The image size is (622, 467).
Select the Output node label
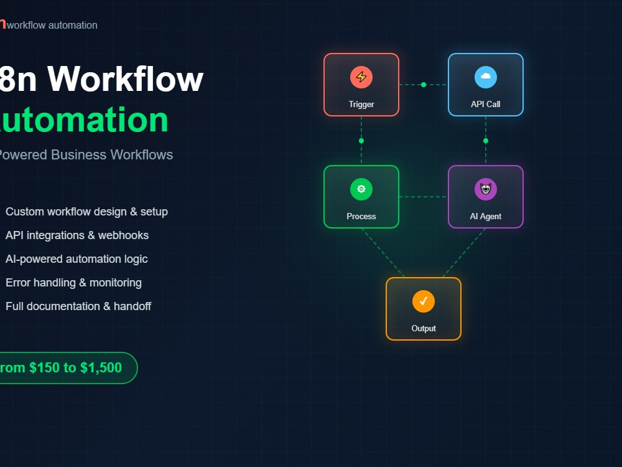423,328
